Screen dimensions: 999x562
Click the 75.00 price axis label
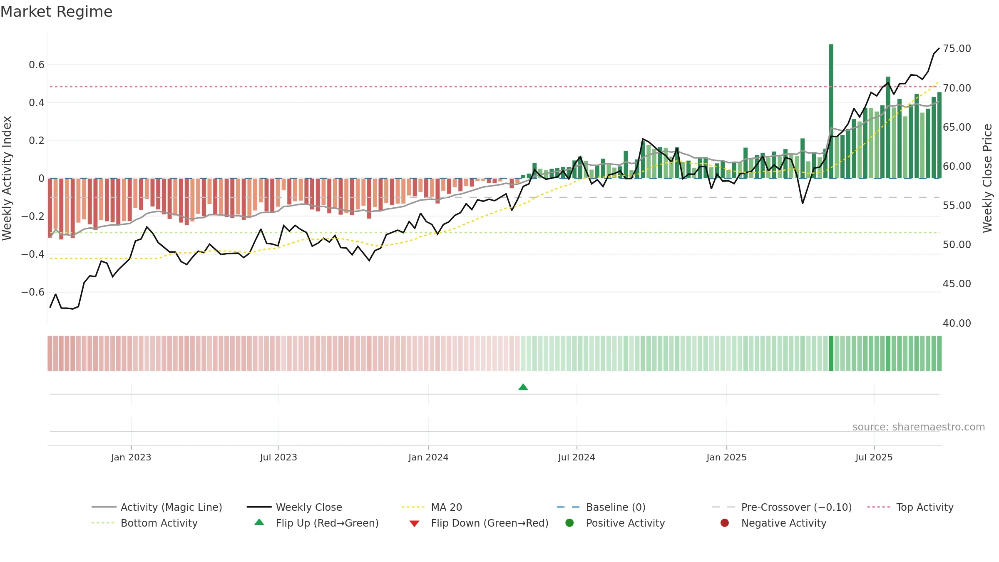pos(957,49)
